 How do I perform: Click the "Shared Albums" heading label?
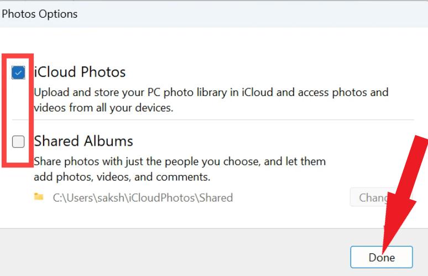[83, 141]
